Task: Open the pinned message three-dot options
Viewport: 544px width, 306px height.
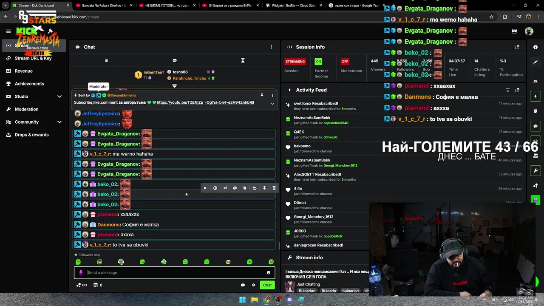Action: coord(272,95)
